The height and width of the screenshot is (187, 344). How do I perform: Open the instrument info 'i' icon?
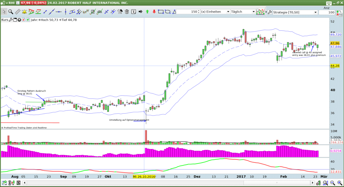18,3
